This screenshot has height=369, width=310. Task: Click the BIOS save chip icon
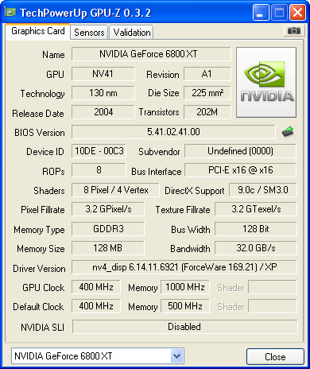[288, 132]
